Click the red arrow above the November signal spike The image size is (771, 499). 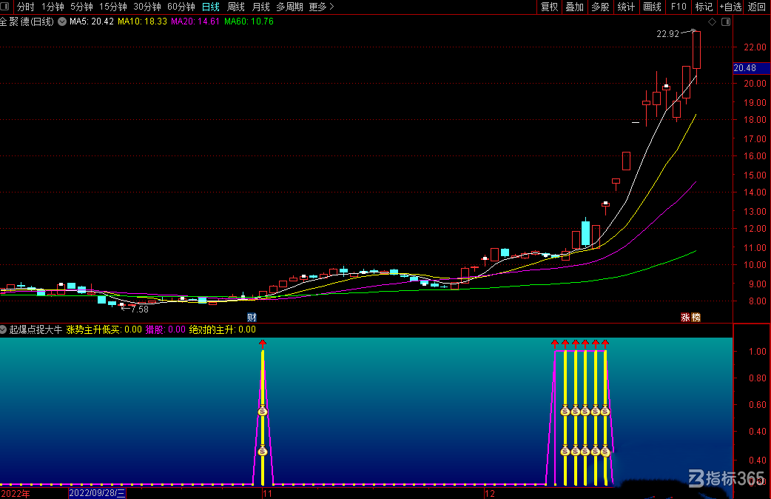(263, 343)
